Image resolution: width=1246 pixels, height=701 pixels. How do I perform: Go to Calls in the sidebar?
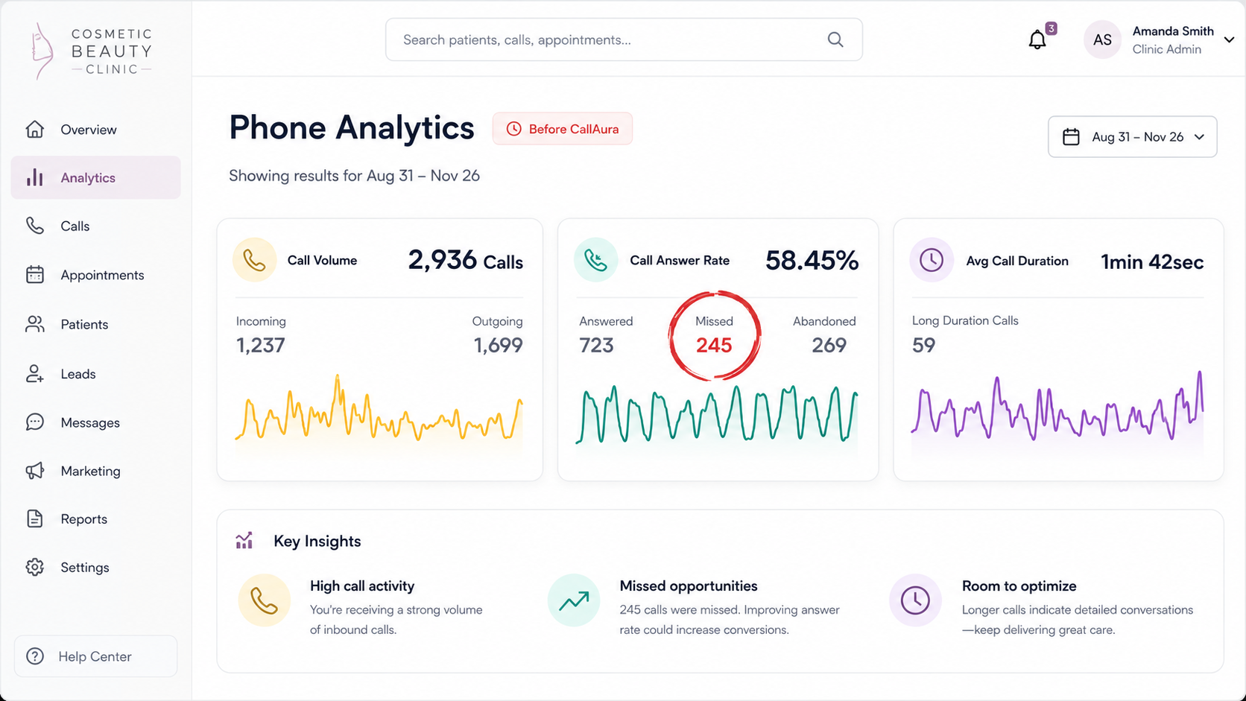[96, 226]
